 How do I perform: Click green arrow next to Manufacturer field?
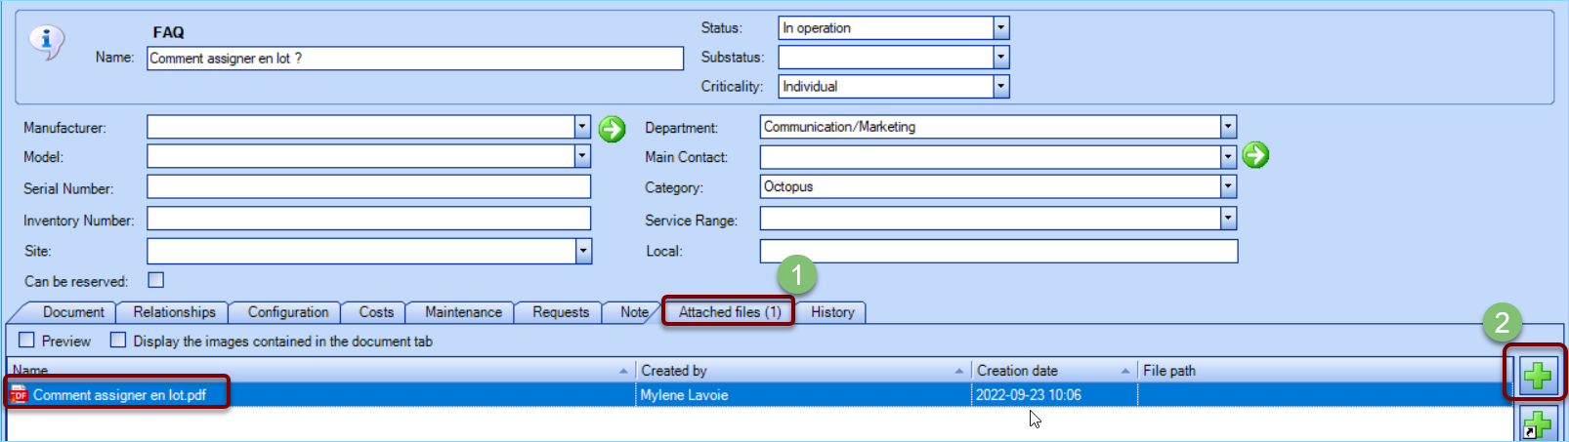pos(612,128)
